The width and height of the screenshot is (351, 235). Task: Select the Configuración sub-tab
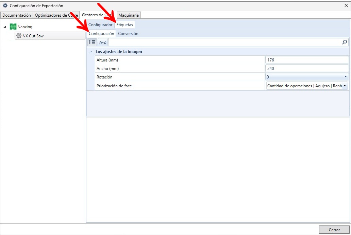pos(101,34)
